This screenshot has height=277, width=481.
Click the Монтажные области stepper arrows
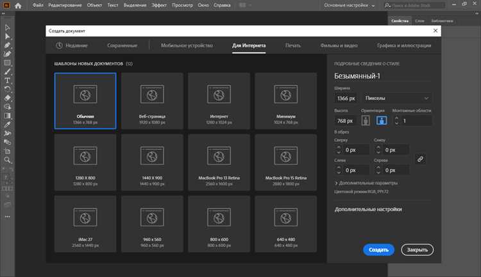tap(396, 120)
